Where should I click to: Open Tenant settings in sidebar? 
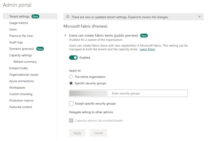(x=19, y=16)
